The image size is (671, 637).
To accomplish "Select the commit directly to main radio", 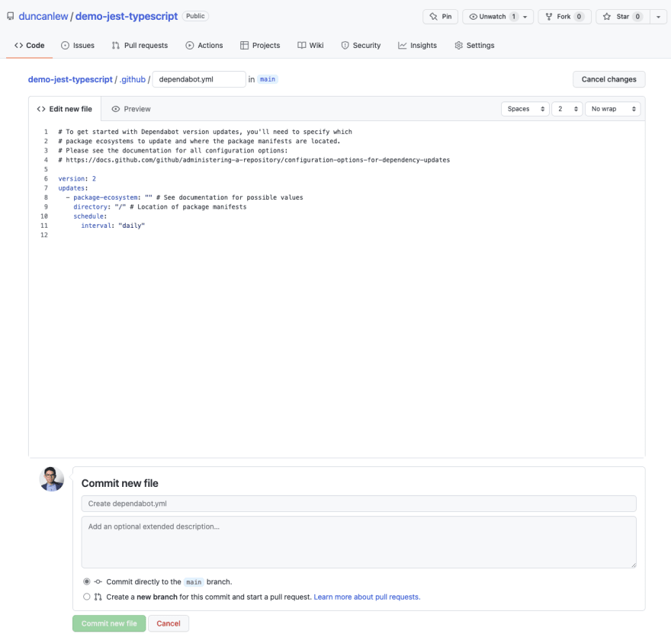I will (x=87, y=581).
